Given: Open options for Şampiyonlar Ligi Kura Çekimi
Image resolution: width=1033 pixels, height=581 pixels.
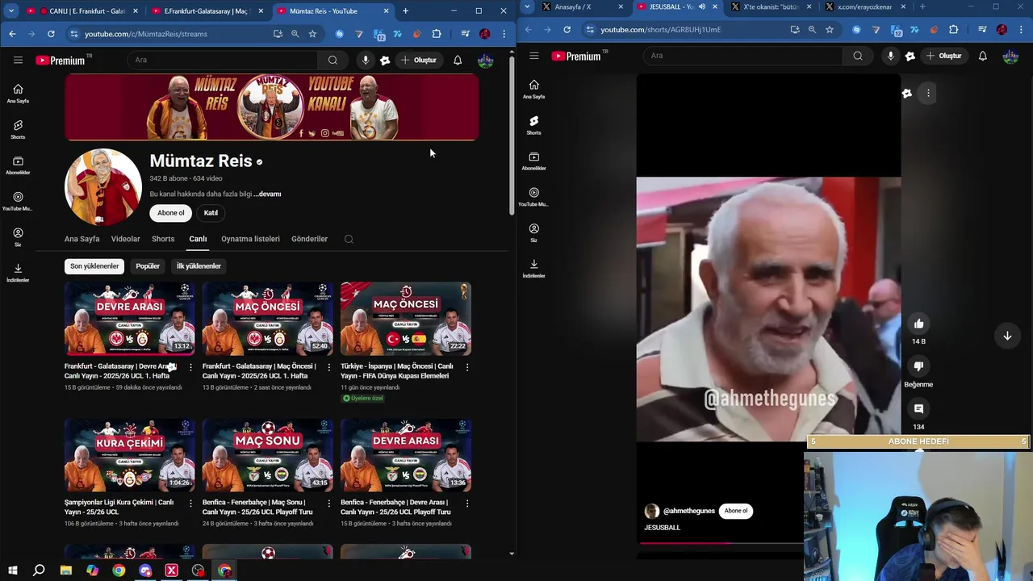Looking at the screenshot, I should [x=190, y=504].
